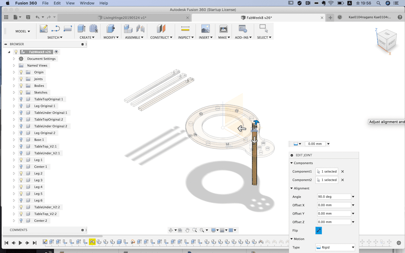Image resolution: width=405 pixels, height=253 pixels.
Task: Click Component1 '1 selected' button
Action: pos(327,171)
